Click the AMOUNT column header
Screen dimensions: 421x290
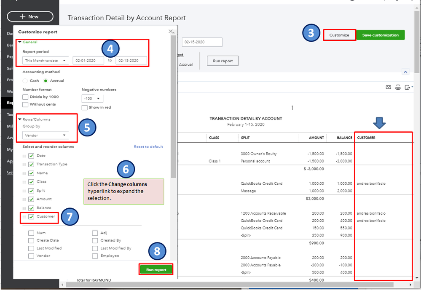pyautogui.click(x=316, y=138)
